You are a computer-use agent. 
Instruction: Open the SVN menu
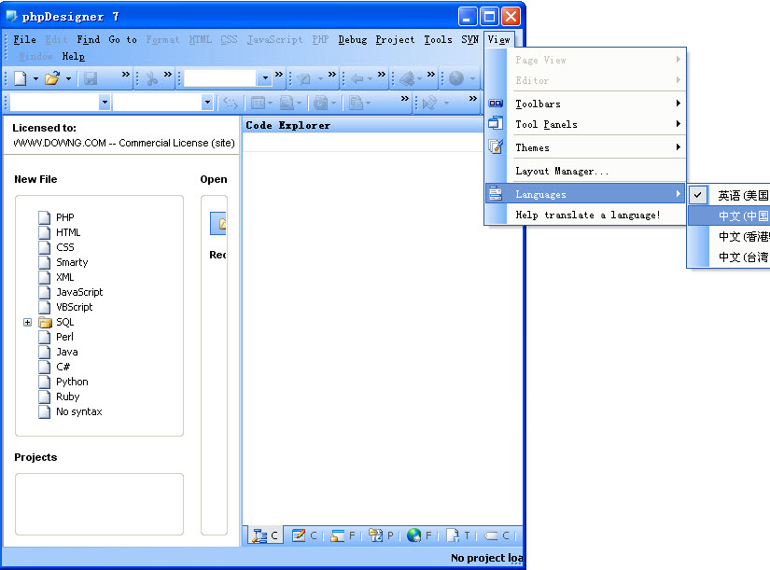click(470, 39)
